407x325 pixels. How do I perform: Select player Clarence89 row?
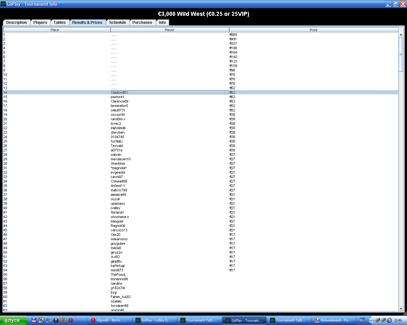120,102
